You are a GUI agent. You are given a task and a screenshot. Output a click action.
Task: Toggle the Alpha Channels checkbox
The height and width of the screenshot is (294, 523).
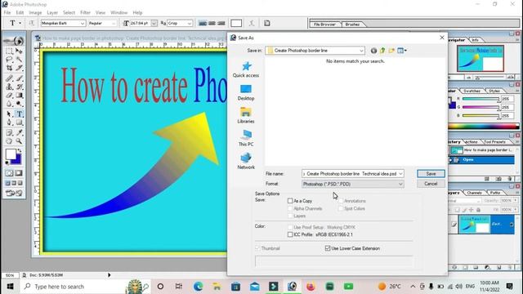290,209
